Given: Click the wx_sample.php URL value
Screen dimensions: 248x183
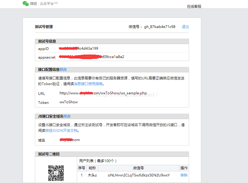Looking at the screenshot, I should point(103,93).
